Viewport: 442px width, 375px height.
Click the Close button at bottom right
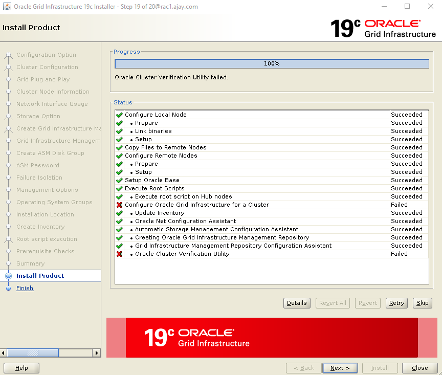419,368
